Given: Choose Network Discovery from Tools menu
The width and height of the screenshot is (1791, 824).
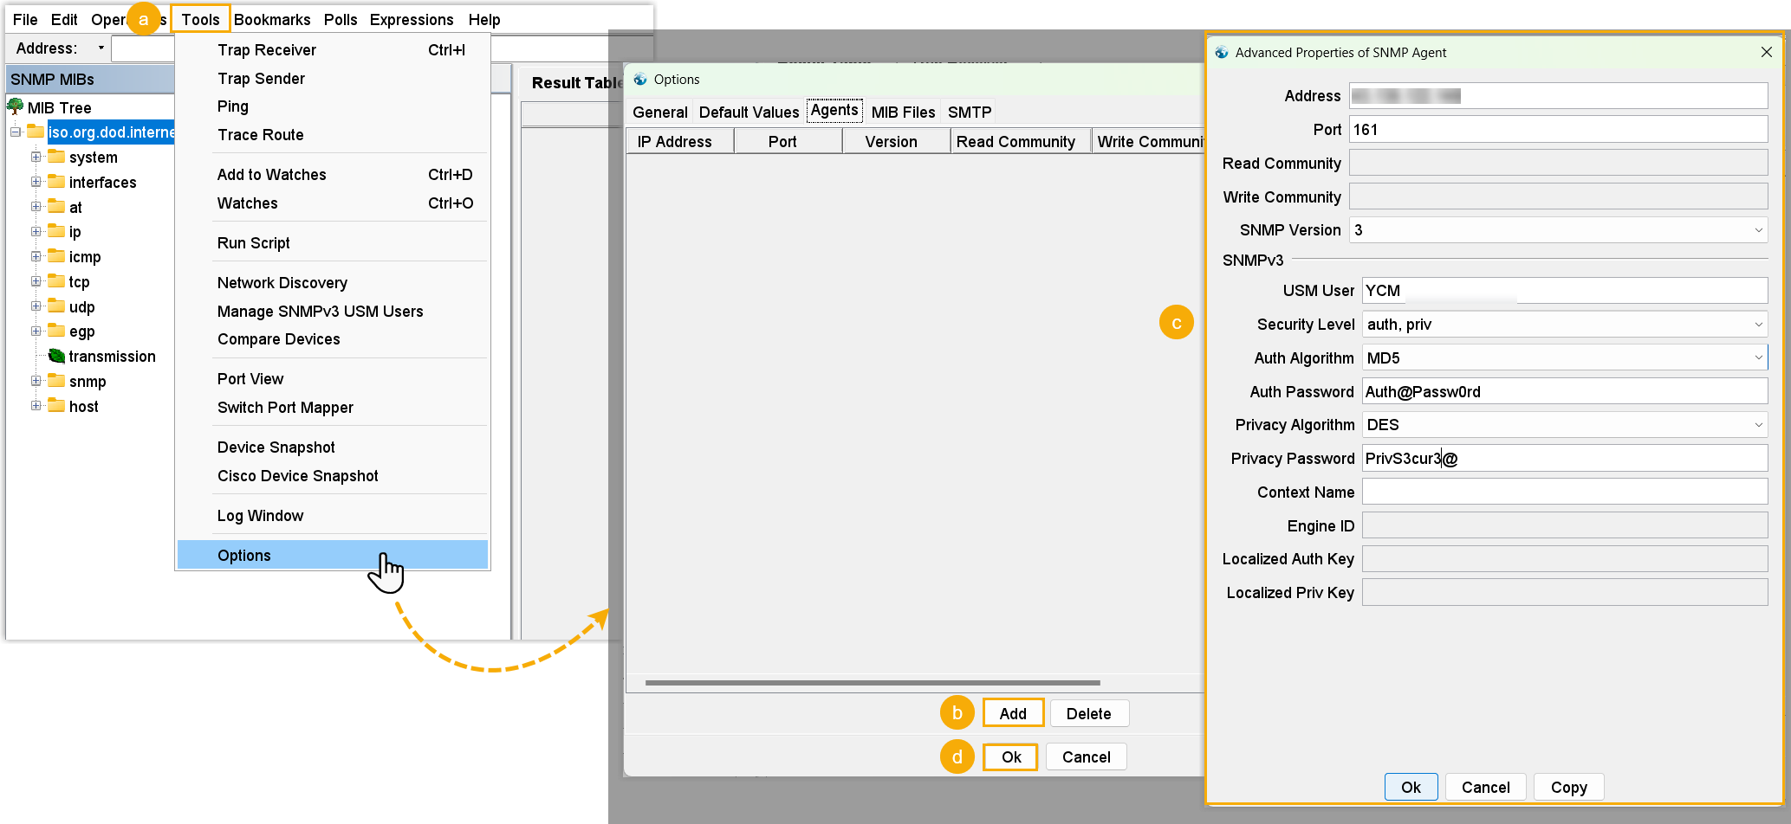Looking at the screenshot, I should click(282, 282).
